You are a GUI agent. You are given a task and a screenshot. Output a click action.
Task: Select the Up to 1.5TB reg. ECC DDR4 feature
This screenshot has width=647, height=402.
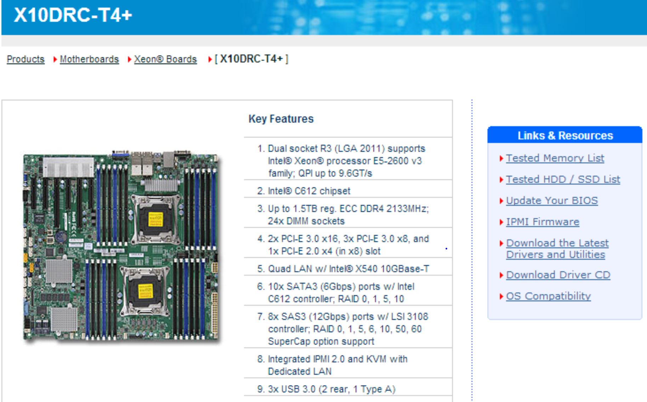(348, 215)
